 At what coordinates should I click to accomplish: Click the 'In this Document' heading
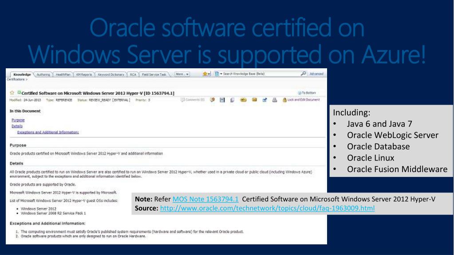(25, 111)
